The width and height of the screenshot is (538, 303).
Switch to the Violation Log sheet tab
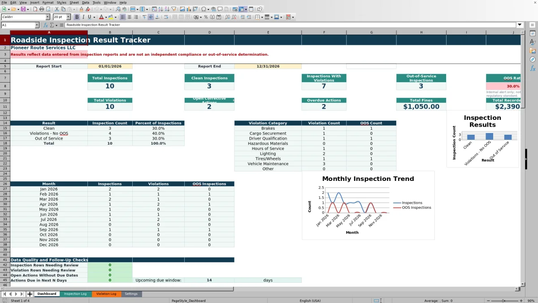[106, 294]
